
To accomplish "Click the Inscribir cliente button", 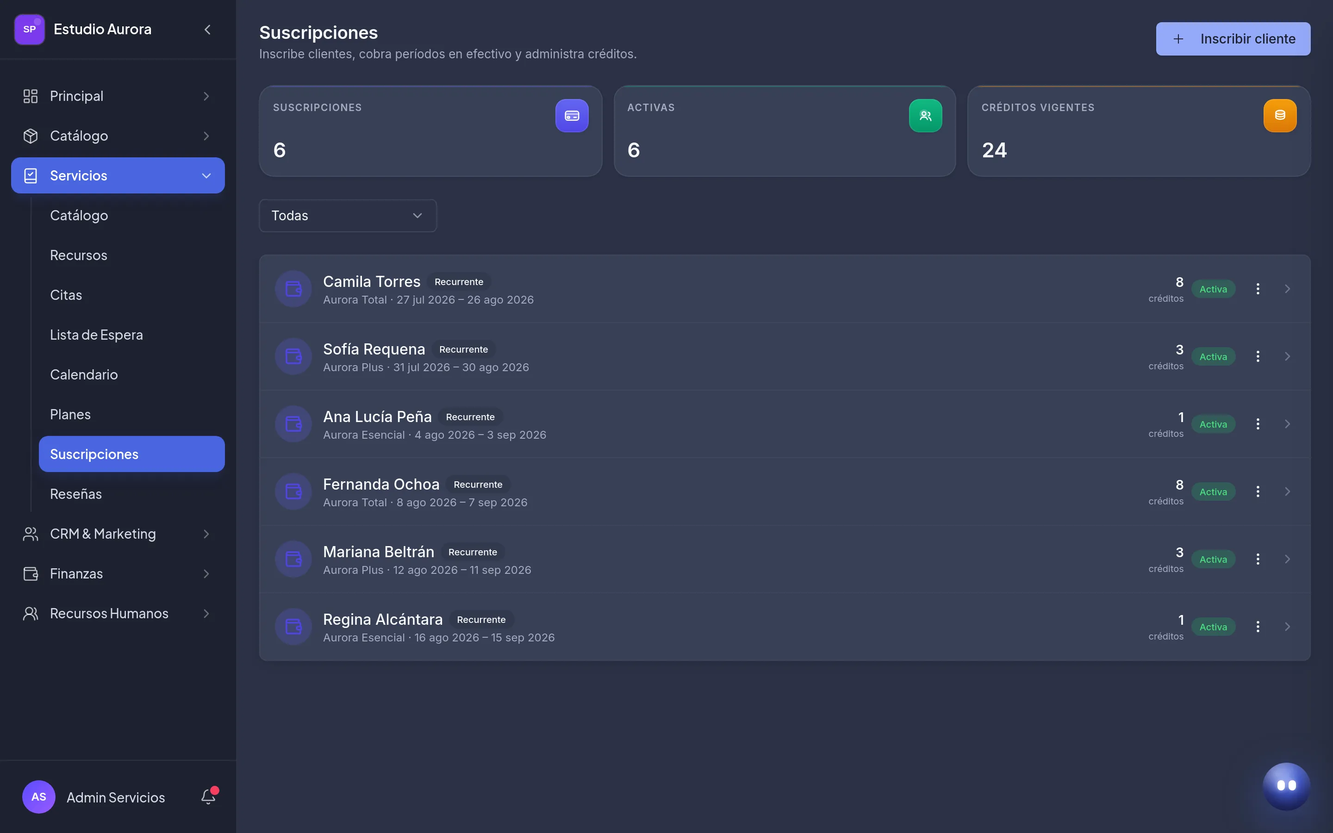I will [x=1233, y=38].
